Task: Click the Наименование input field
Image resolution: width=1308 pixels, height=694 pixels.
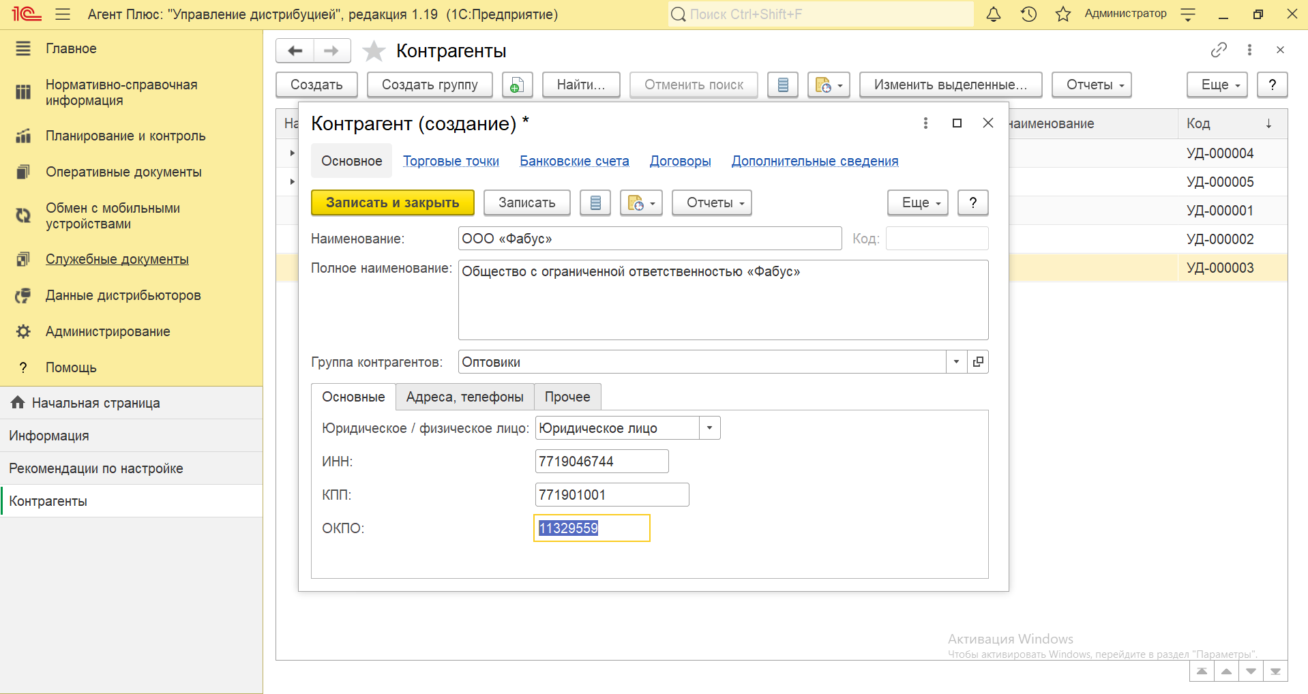Action: coord(650,239)
